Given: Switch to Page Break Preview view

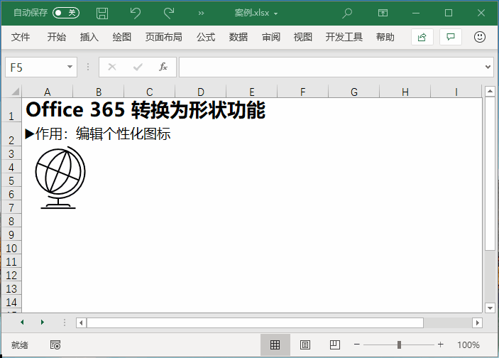Looking at the screenshot, I should 335,345.
